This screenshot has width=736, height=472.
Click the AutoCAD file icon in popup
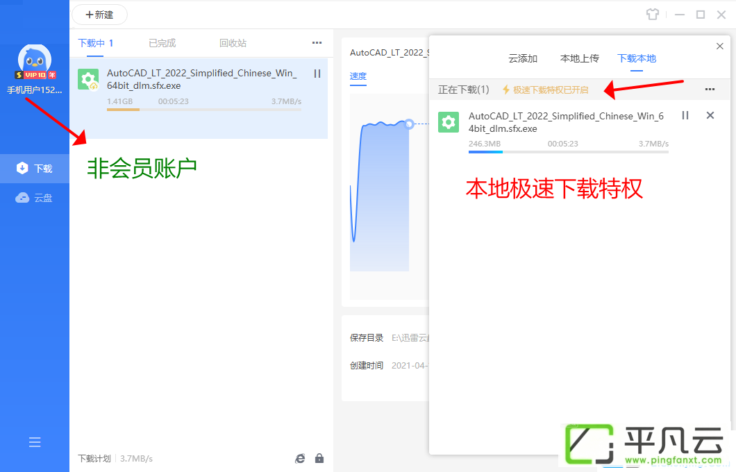(x=449, y=122)
